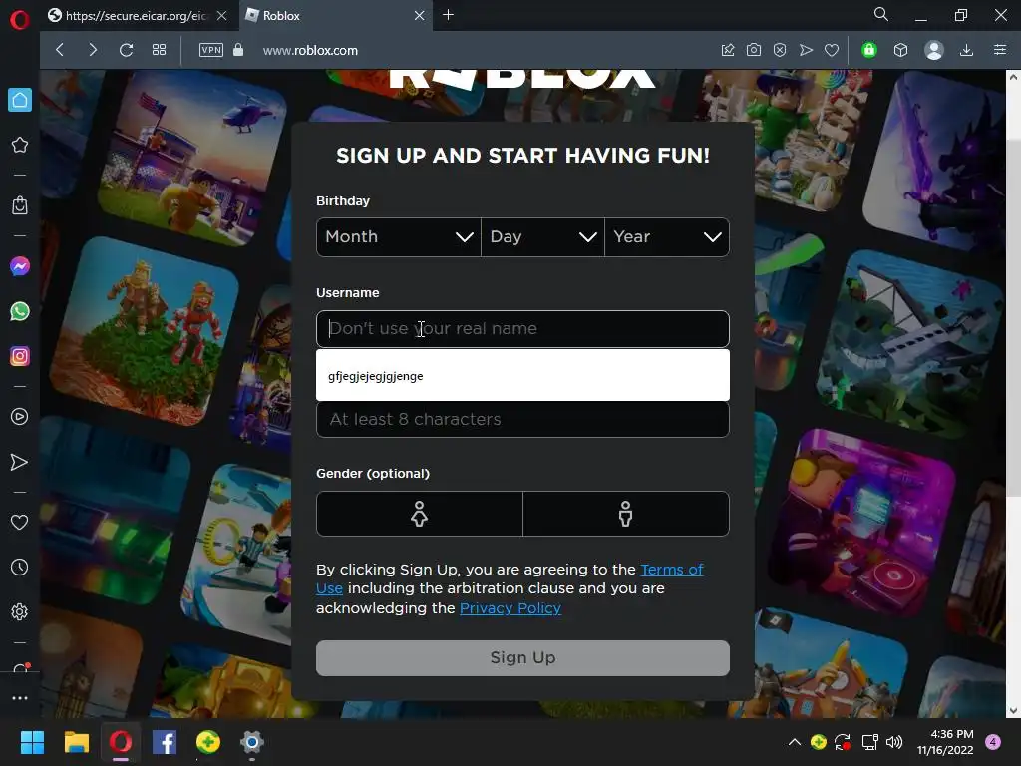The width and height of the screenshot is (1021, 766).
Task: Open the Speed Dial start page
Action: [159, 50]
